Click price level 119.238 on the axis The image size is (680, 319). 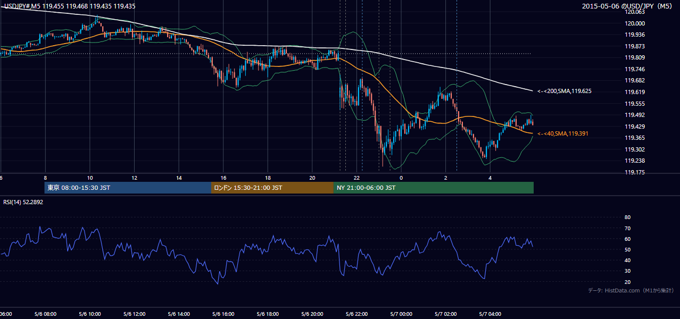(635, 161)
